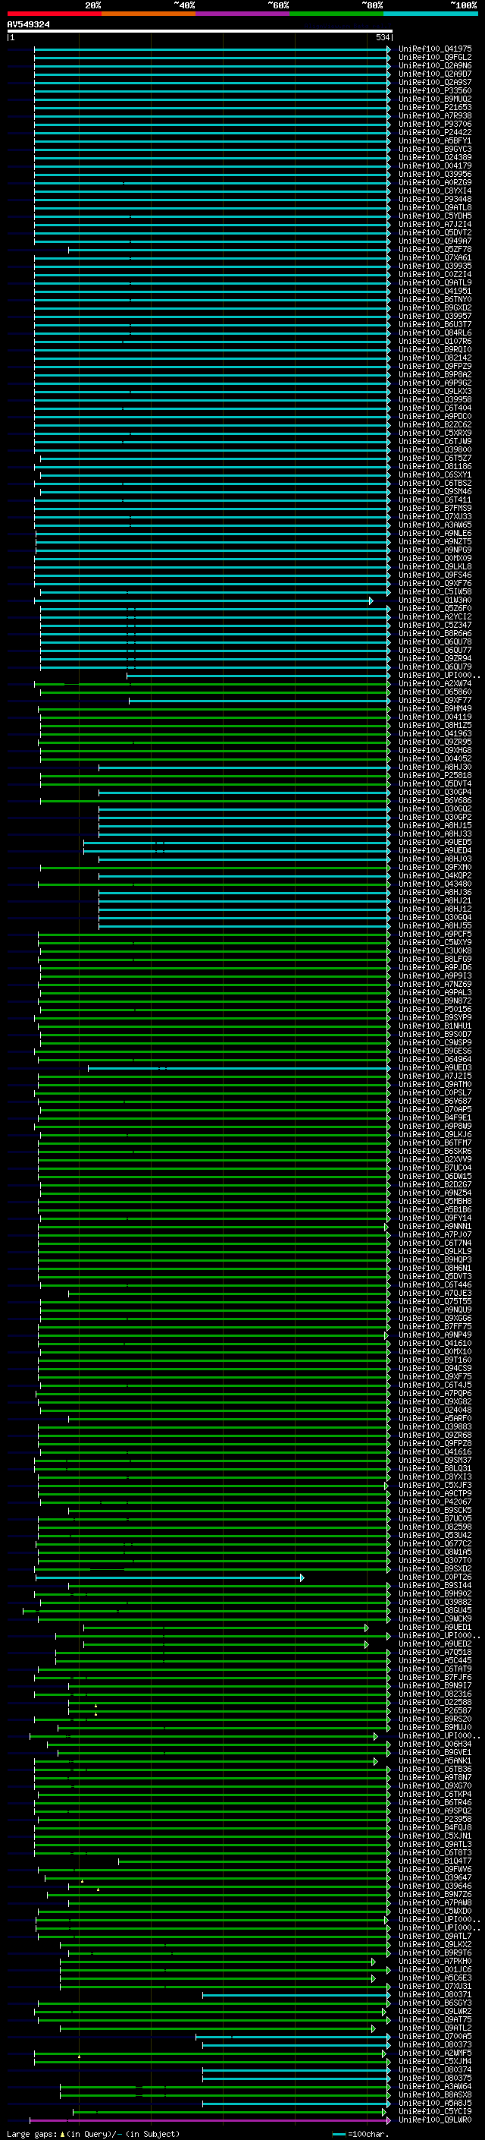Open hit UniRef100_P33560
The width and height of the screenshot is (485, 2140).
(435, 90)
